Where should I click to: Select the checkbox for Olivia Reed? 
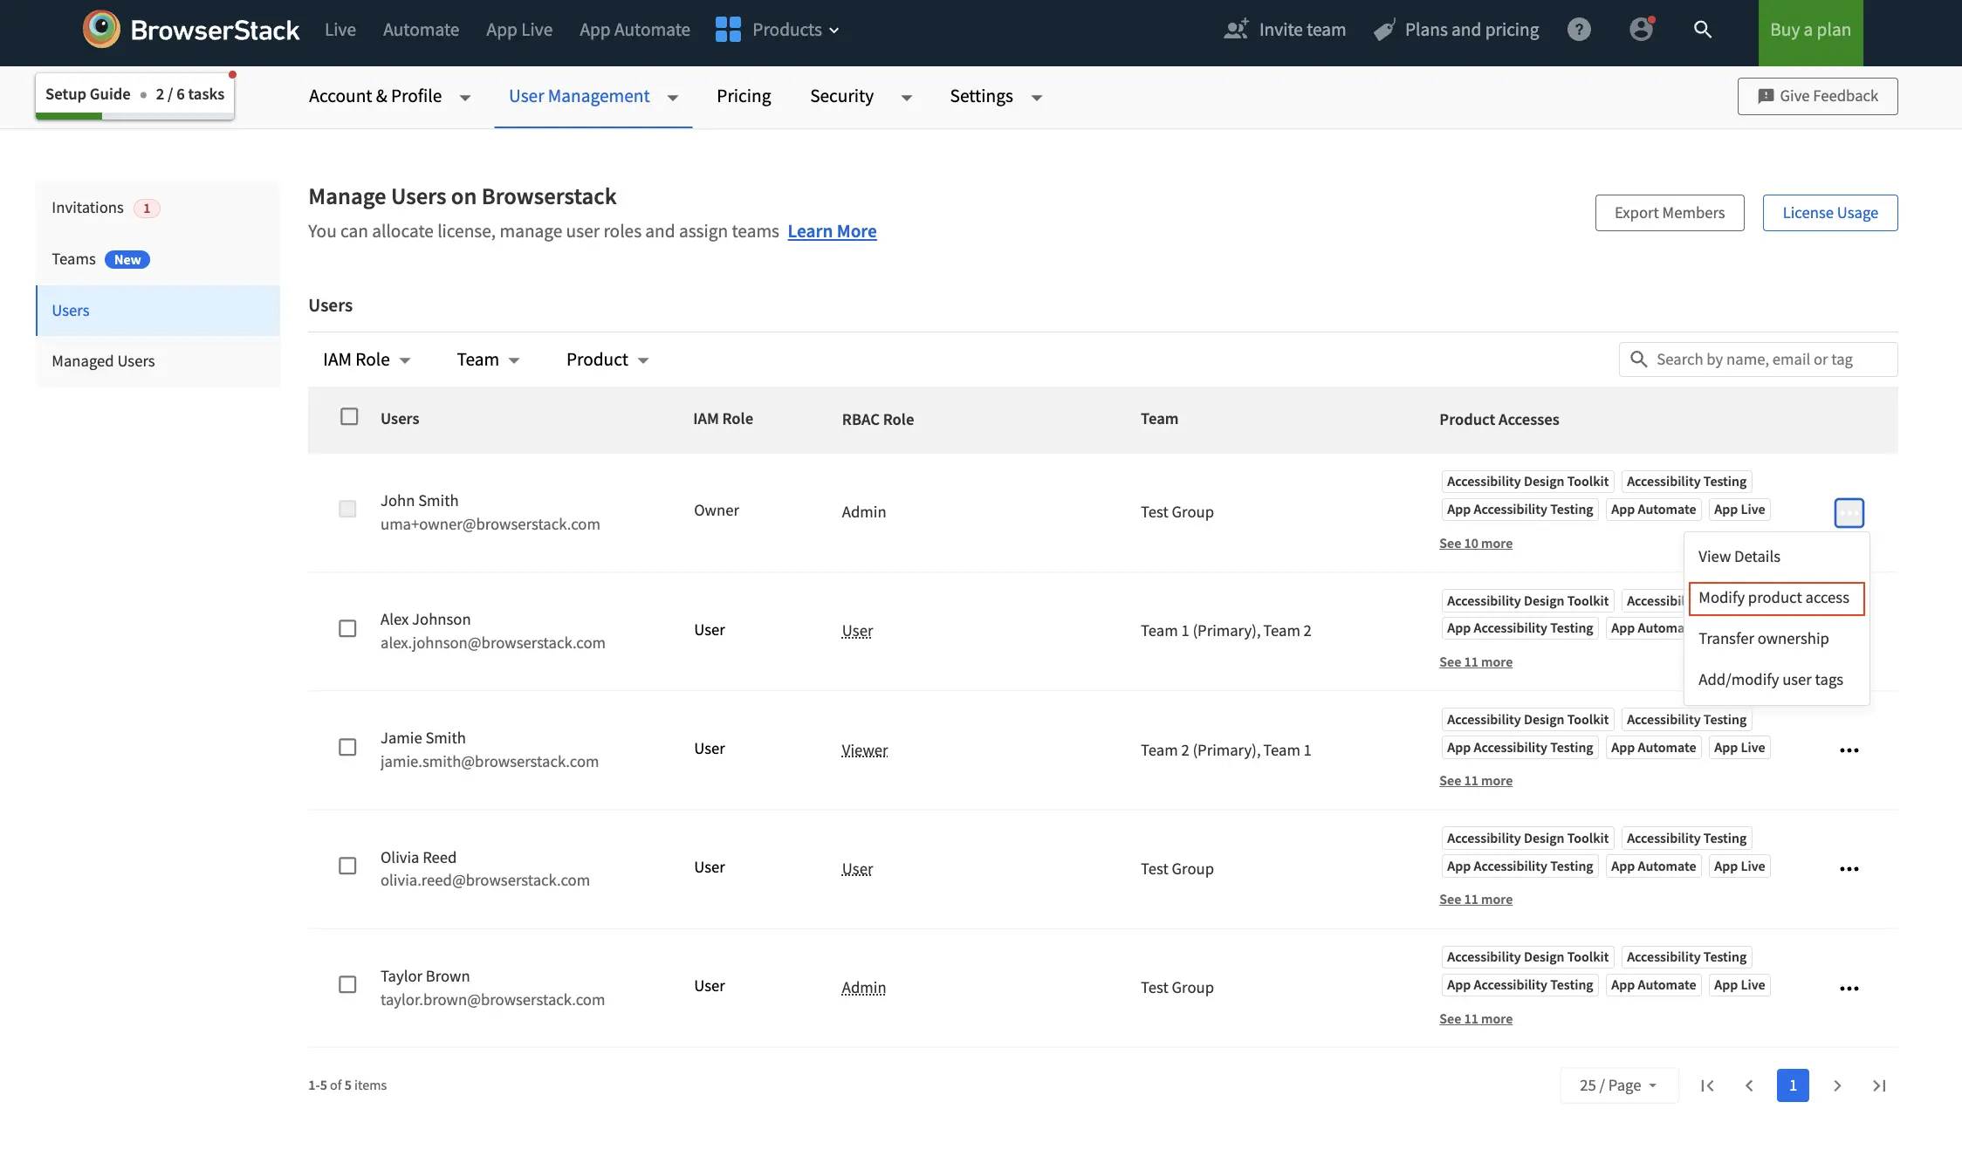tap(347, 866)
